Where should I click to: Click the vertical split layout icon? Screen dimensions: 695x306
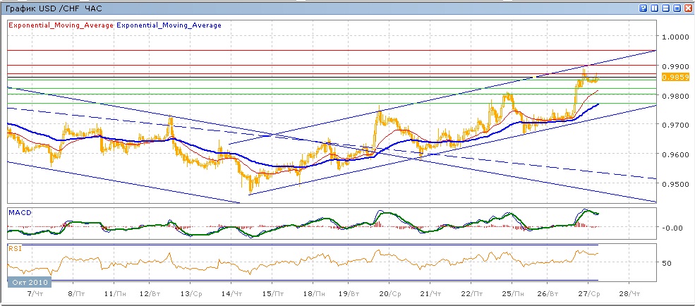[x=655, y=8]
